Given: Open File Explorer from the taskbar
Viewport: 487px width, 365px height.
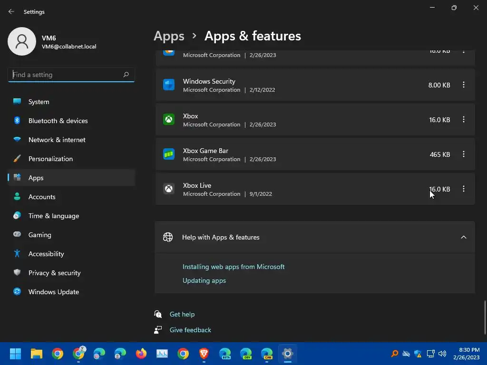Looking at the screenshot, I should point(36,354).
